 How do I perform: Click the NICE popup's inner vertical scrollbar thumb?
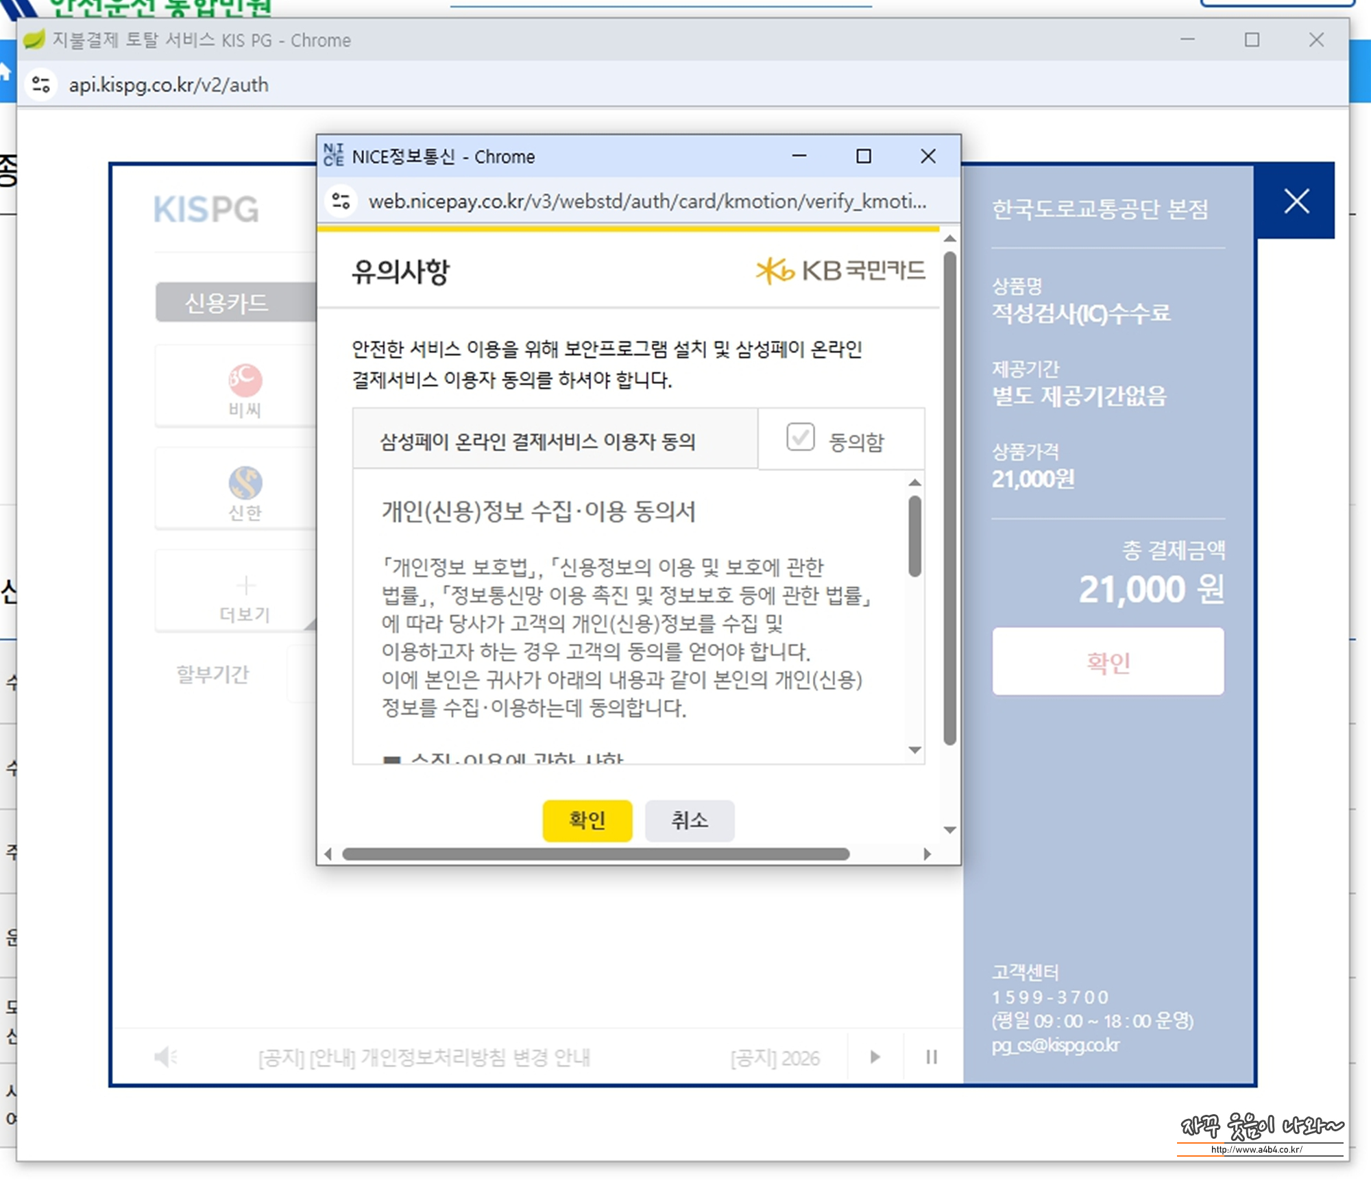point(949,498)
